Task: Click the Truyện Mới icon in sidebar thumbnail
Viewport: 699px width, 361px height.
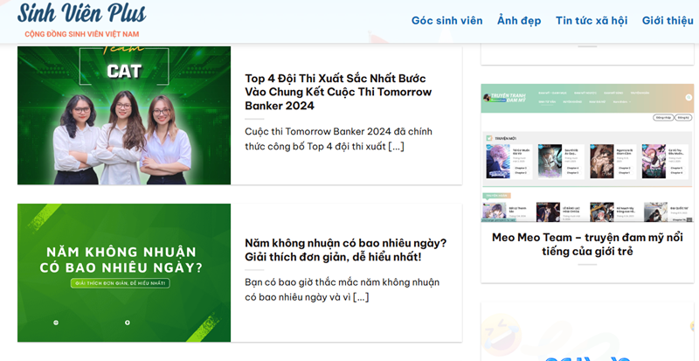Action: [488, 138]
